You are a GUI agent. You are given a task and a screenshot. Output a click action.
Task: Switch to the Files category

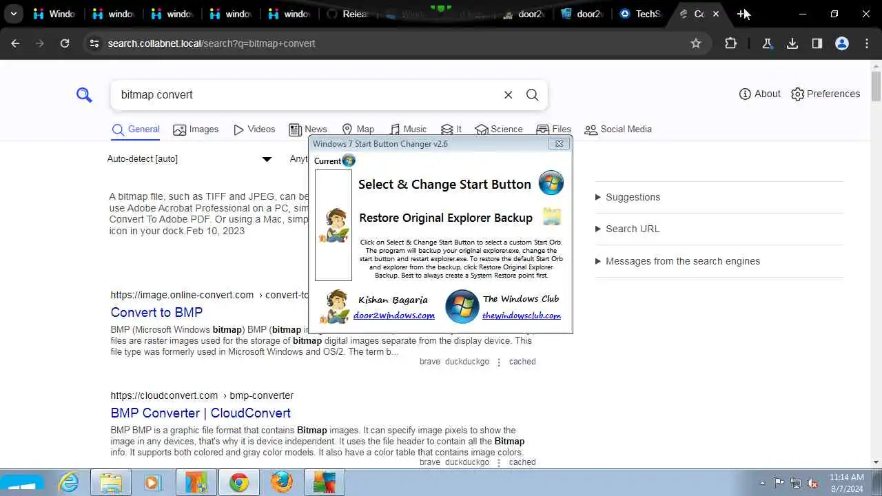[554, 130]
